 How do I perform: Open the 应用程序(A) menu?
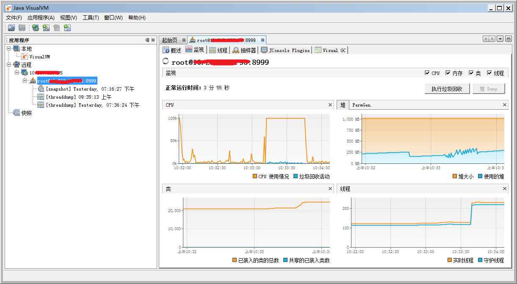[41, 18]
